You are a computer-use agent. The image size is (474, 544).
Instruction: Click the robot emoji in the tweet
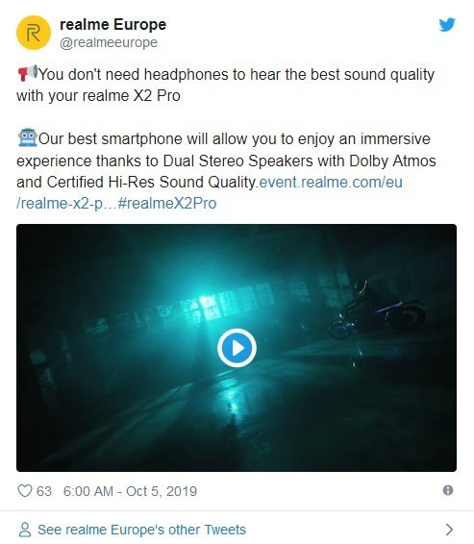[x=28, y=137]
